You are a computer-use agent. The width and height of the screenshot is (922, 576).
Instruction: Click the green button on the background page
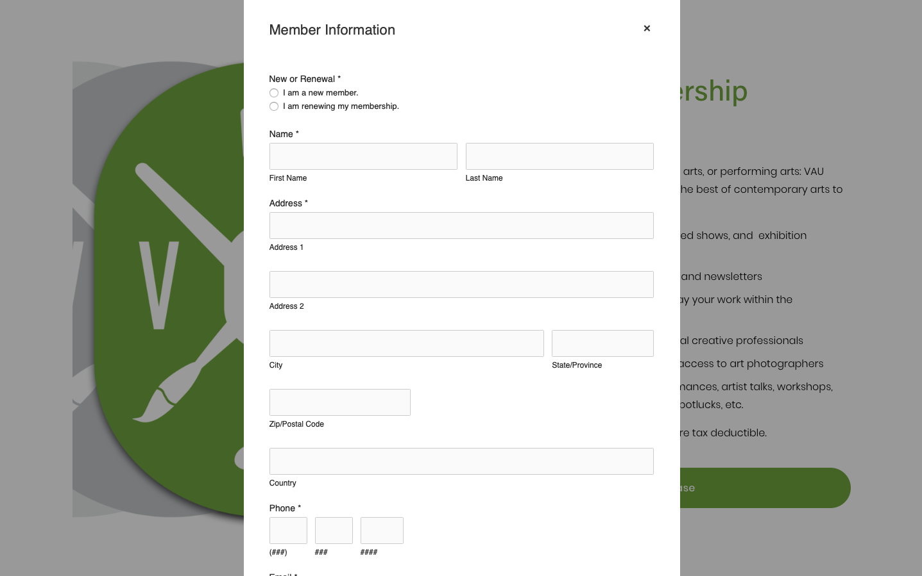point(765,488)
